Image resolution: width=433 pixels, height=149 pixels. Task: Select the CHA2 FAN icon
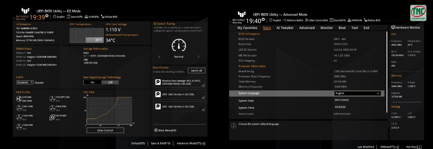click(x=52, y=108)
